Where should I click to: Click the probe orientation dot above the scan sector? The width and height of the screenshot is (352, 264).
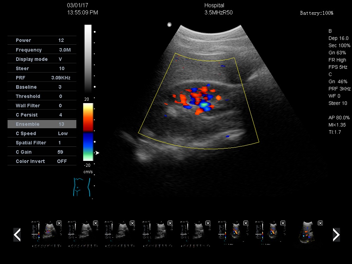click(170, 25)
